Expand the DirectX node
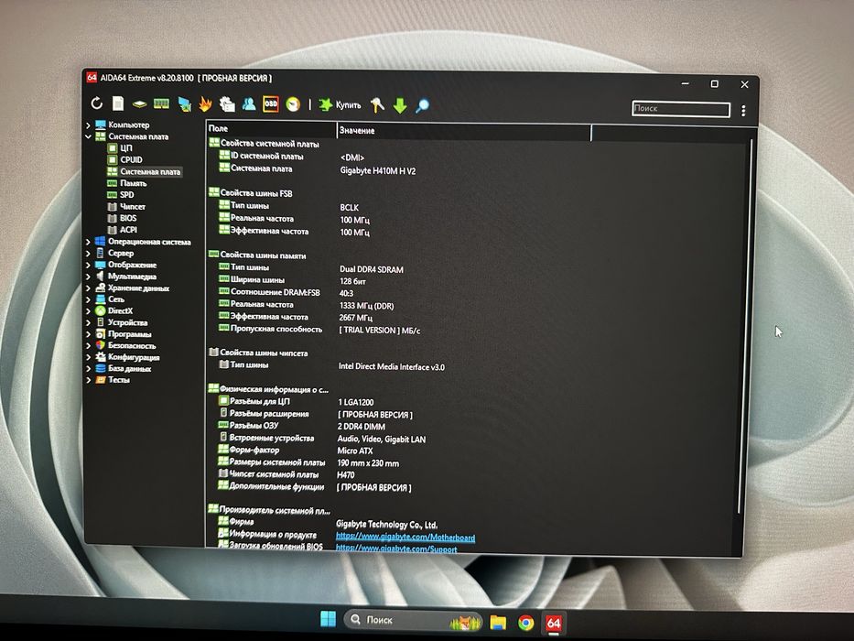The width and height of the screenshot is (854, 641). click(x=88, y=310)
